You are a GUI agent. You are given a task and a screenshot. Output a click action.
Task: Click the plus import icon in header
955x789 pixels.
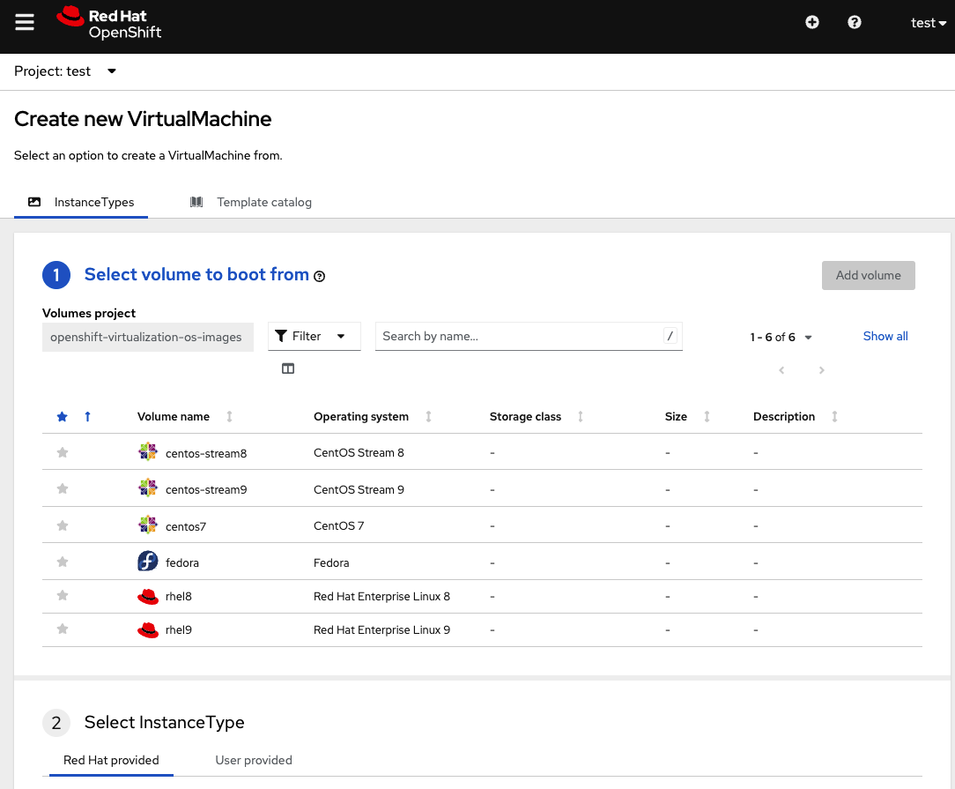[x=812, y=23]
